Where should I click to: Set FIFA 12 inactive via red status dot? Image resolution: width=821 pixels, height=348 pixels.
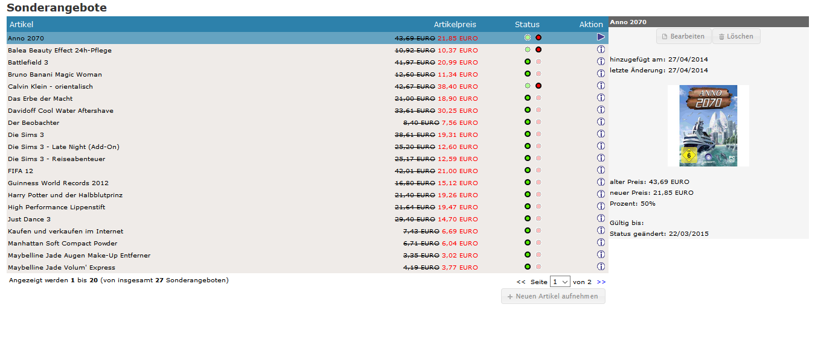[538, 170]
